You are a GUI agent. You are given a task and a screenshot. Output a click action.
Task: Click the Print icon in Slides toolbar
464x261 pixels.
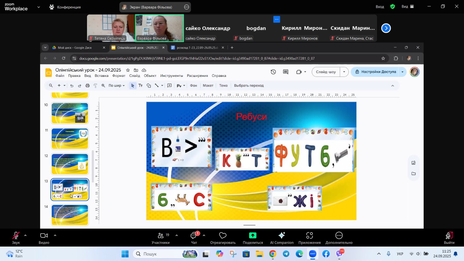click(88, 86)
